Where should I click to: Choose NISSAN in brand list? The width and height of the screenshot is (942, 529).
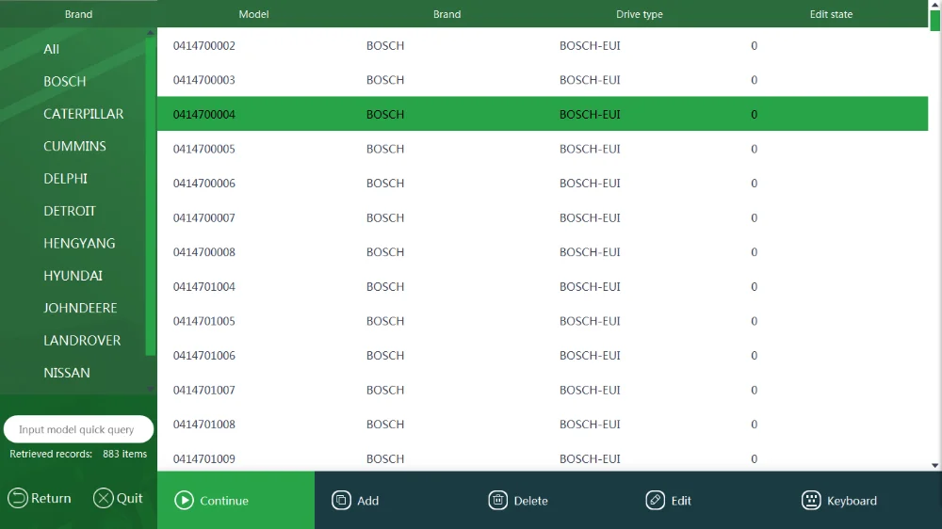coord(67,374)
